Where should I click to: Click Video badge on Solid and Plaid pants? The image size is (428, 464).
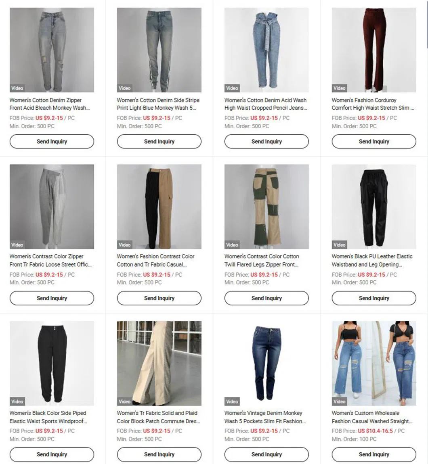coord(124,401)
